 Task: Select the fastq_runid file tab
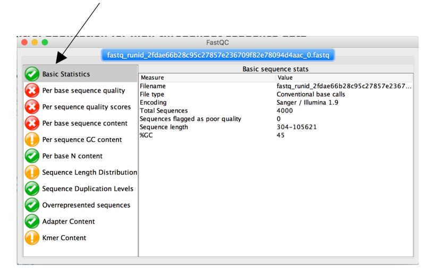pyautogui.click(x=218, y=55)
